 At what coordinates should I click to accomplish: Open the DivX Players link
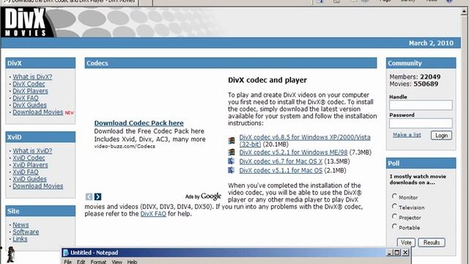coord(30,91)
